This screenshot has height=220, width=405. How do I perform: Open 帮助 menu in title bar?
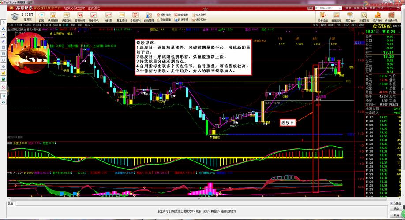tap(372, 8)
